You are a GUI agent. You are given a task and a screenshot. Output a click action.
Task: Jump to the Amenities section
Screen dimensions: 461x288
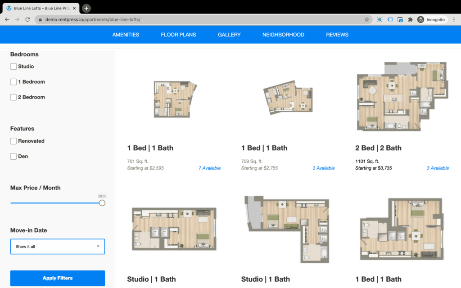point(126,35)
